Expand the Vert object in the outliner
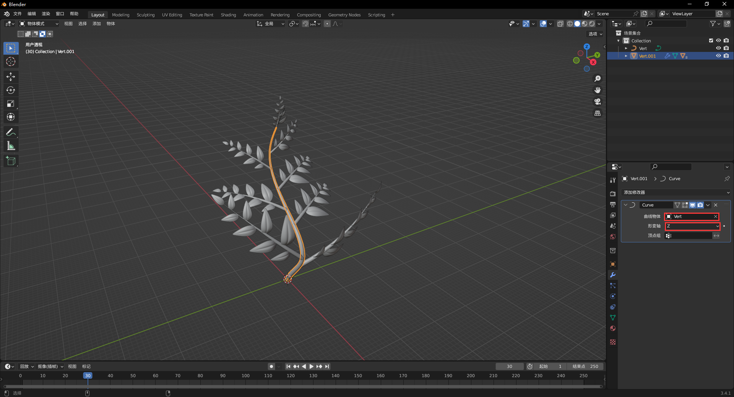 click(x=626, y=48)
